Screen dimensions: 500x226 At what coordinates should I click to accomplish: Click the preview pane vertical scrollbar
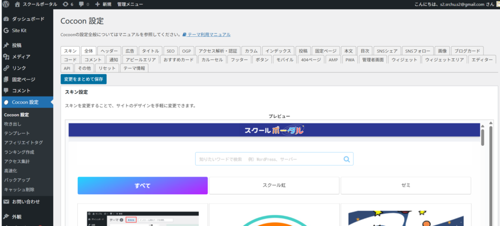click(x=483, y=137)
